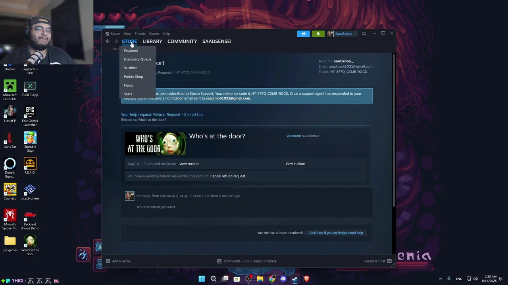This screenshot has width=508, height=285.
Task: Click the Steam forward navigation arrow
Action: coord(116,41)
